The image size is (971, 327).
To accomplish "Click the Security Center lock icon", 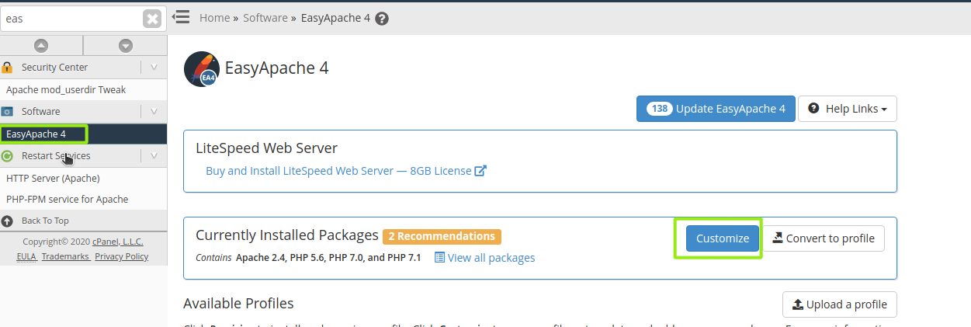I will click(x=7, y=68).
